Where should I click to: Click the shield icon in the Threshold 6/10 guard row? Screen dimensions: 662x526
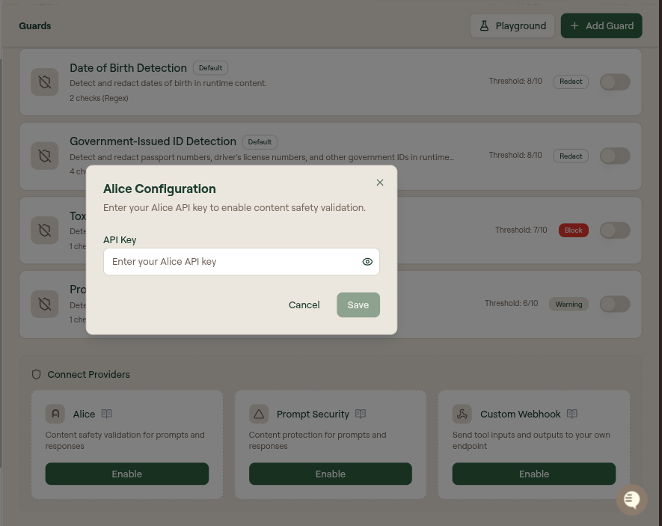click(x=45, y=304)
